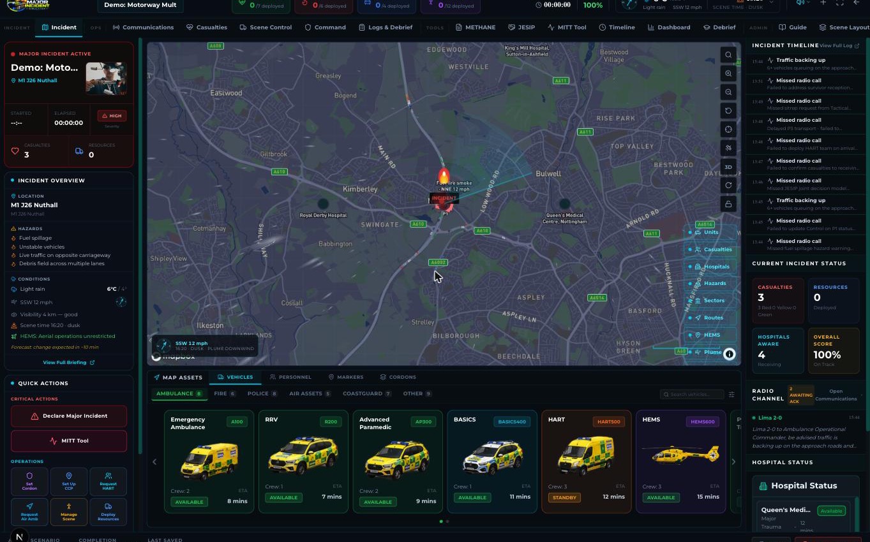This screenshot has width=870, height=542.
Task: Toggle the Hospitals map layer
Action: tap(710, 267)
